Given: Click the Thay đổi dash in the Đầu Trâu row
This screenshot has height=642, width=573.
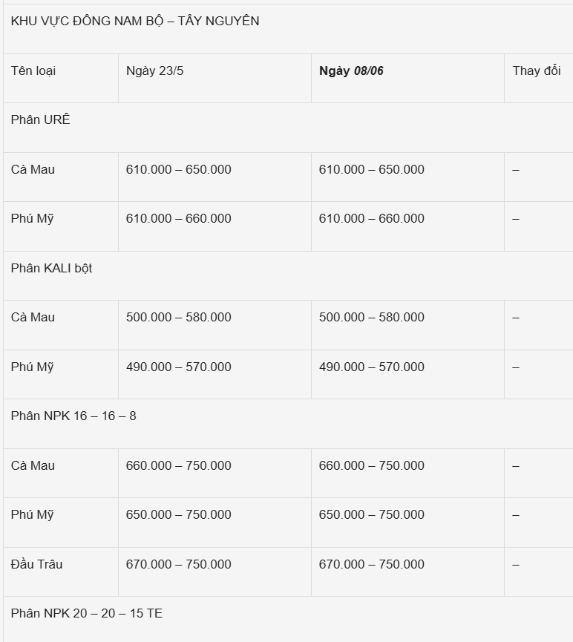Looking at the screenshot, I should pyautogui.click(x=516, y=565).
